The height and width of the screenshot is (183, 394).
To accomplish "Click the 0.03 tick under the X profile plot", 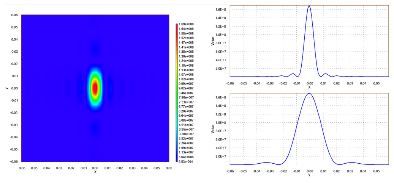I will [350, 83].
